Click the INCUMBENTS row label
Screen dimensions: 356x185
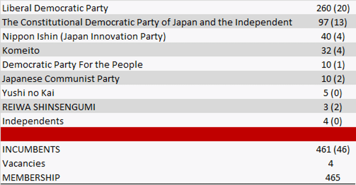point(31,150)
